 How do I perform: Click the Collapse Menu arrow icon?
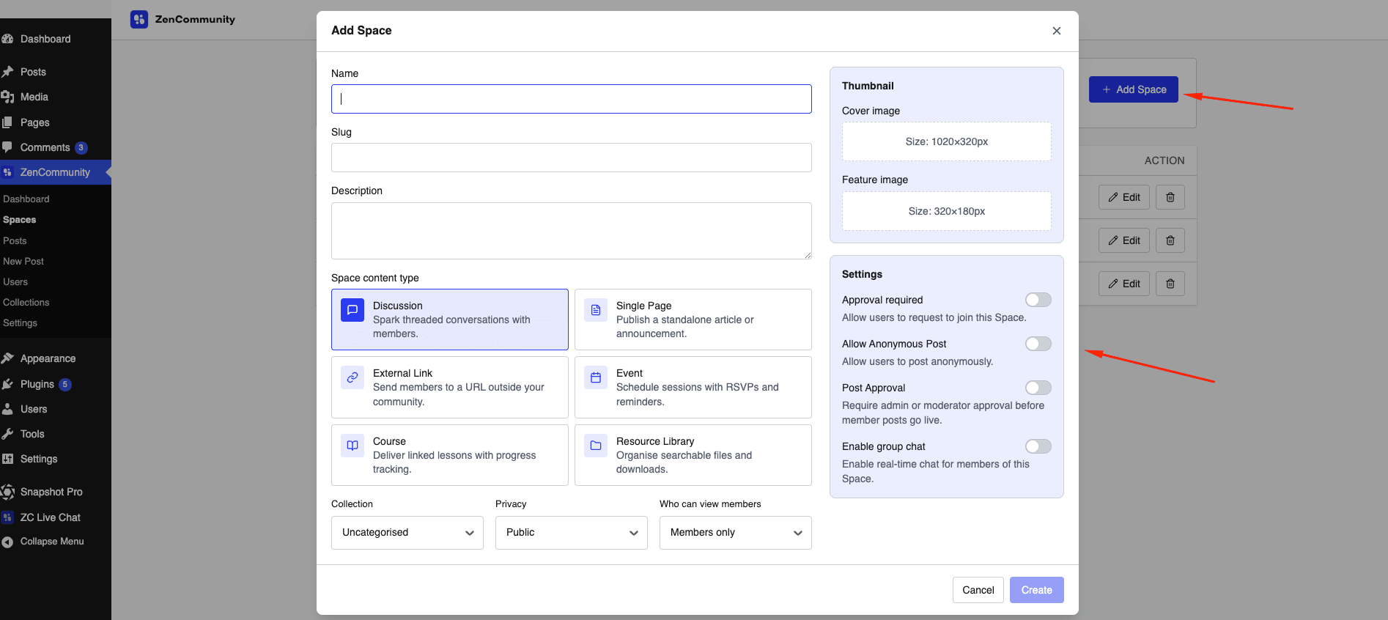(8, 542)
